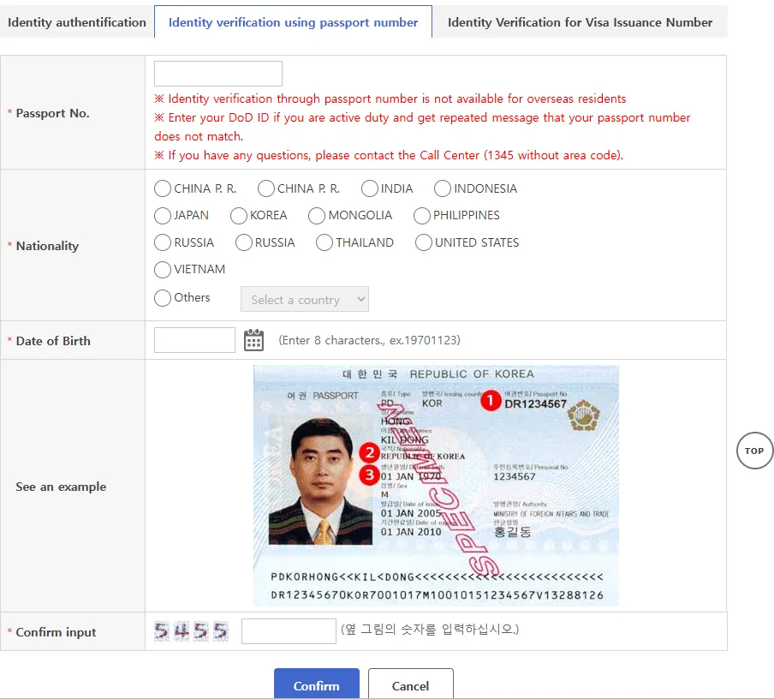Open Identity verification using passport number tab
Image resolution: width=774 pixels, height=699 pixels.
click(293, 22)
